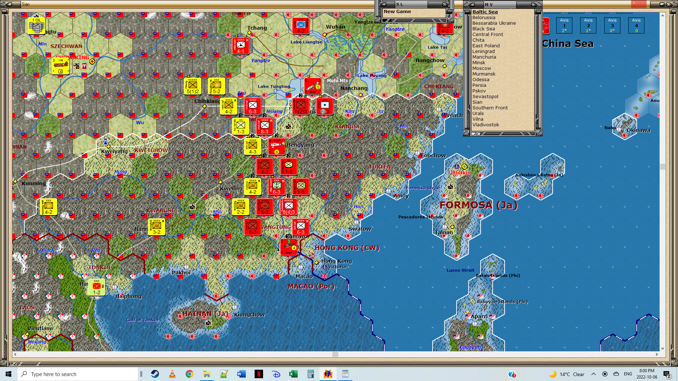Select the yellow aircraft counter at Chungking

tap(60, 66)
